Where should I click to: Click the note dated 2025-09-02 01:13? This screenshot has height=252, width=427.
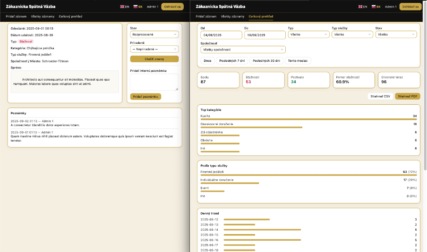point(94,123)
